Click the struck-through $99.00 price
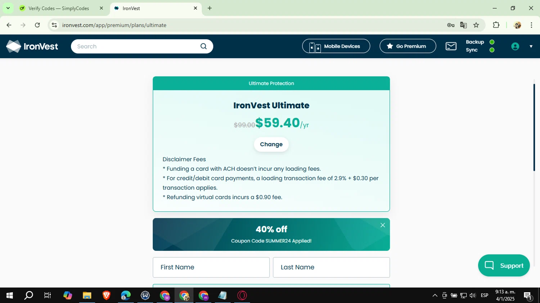Image resolution: width=540 pixels, height=303 pixels. click(244, 125)
